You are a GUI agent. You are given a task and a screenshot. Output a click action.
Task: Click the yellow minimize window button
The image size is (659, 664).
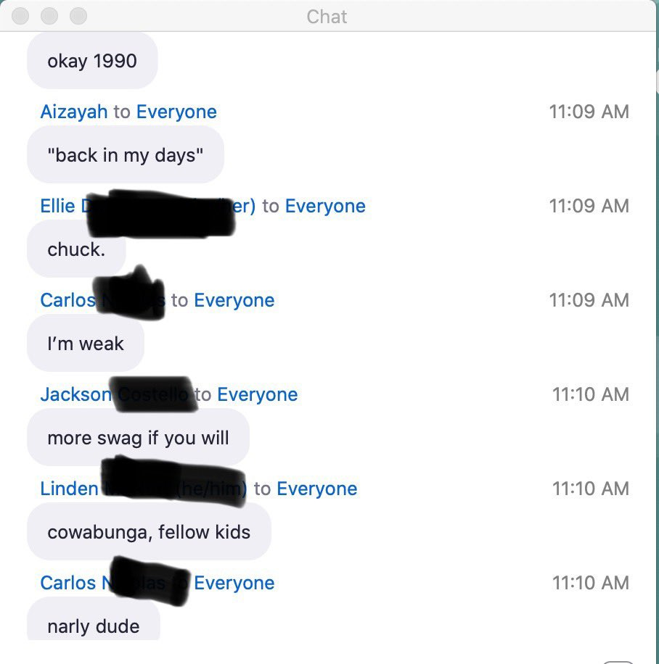[49, 16]
